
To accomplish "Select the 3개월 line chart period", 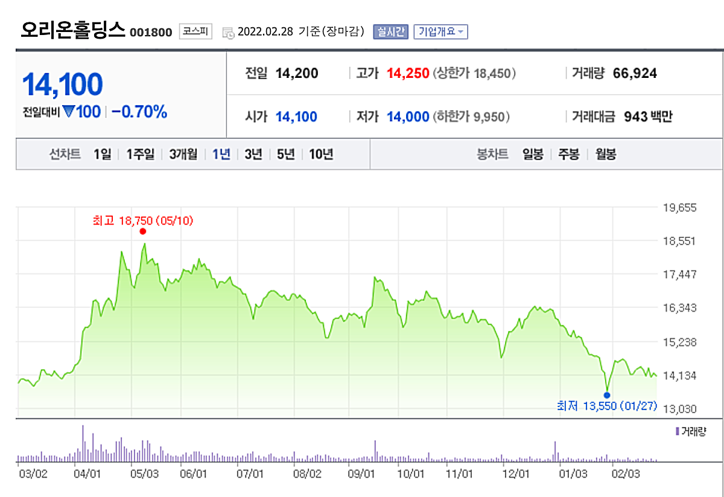I will [183, 154].
